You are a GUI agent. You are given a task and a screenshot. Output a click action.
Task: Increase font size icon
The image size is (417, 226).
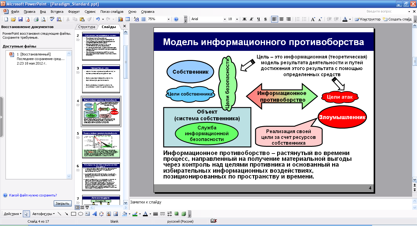pyautogui.click(x=313, y=19)
